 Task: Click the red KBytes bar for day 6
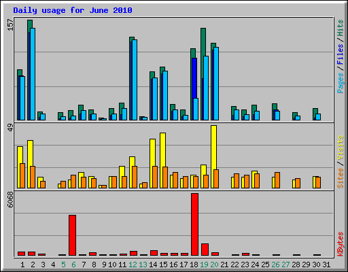click(73, 235)
